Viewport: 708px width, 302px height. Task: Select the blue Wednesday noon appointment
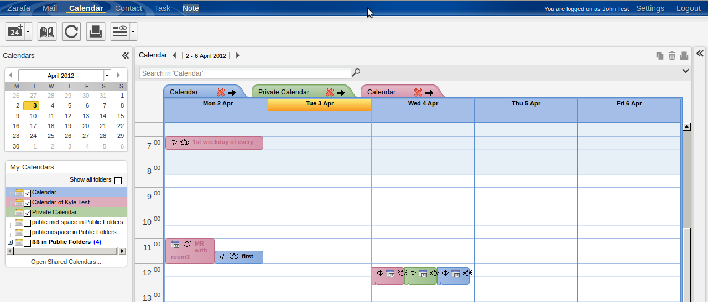[453, 275]
